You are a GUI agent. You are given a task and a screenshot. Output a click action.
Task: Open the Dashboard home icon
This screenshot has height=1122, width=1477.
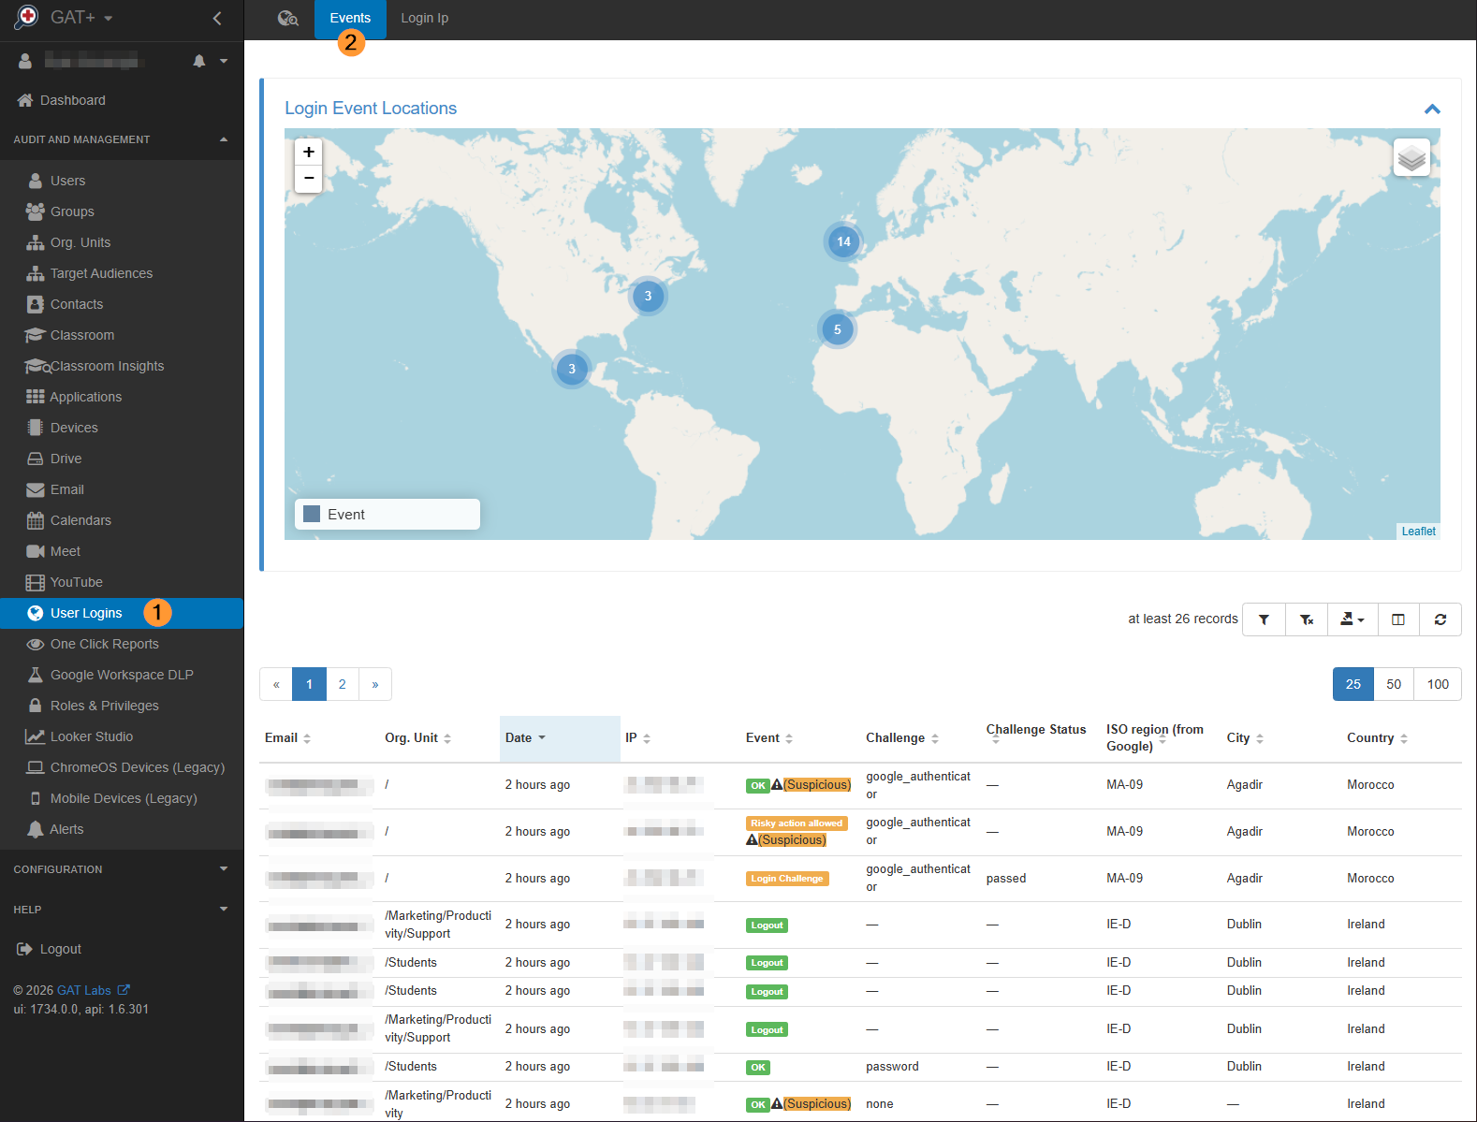tap(24, 100)
